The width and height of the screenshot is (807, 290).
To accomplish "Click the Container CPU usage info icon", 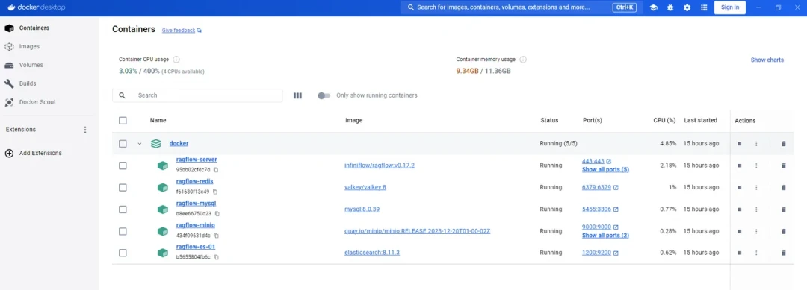I will tap(176, 60).
